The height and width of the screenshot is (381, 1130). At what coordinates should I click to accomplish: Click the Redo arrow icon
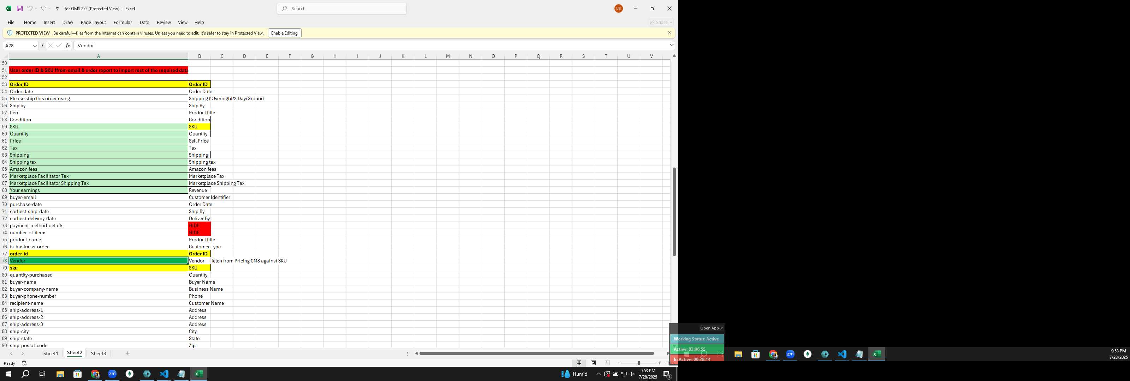(43, 8)
